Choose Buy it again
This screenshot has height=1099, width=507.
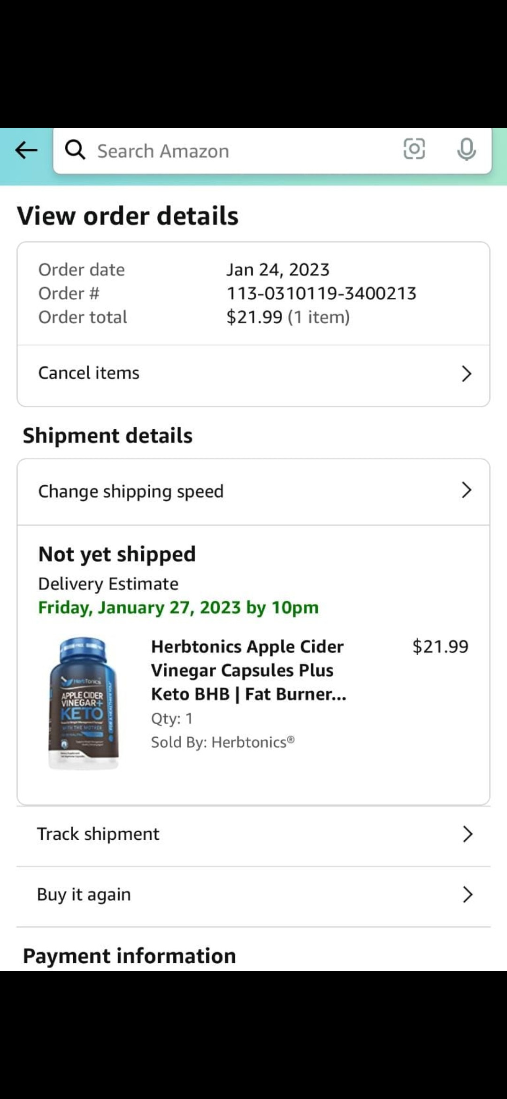(x=84, y=895)
